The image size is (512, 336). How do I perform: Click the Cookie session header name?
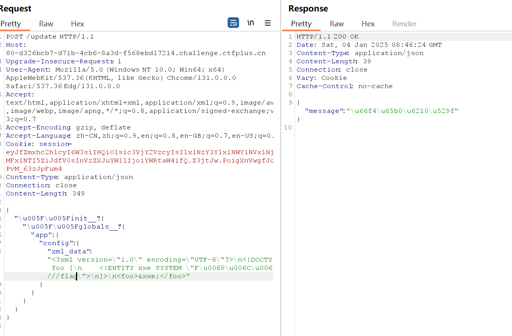click(x=39, y=144)
